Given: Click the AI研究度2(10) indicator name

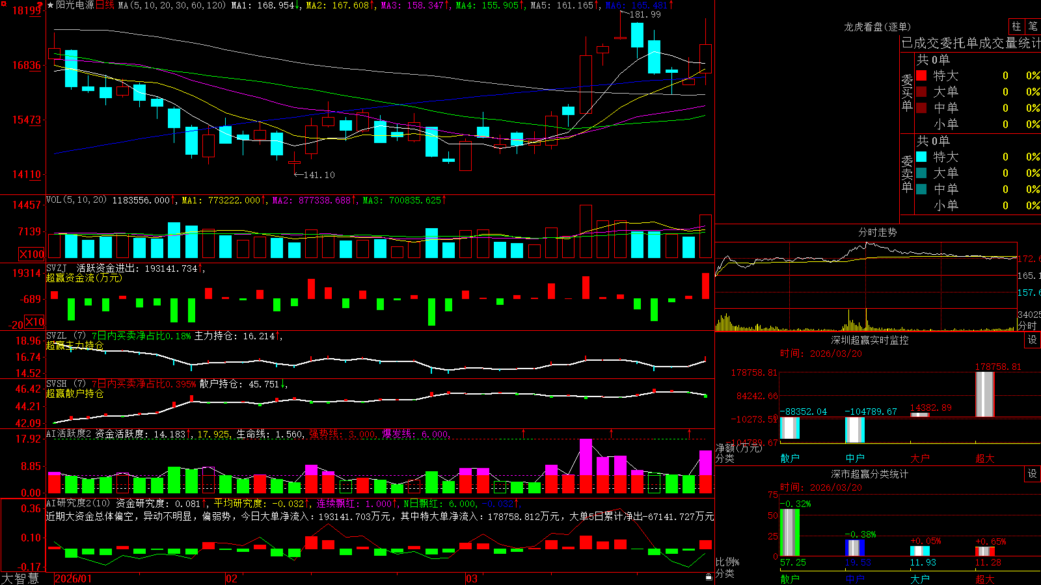Looking at the screenshot, I should point(78,503).
